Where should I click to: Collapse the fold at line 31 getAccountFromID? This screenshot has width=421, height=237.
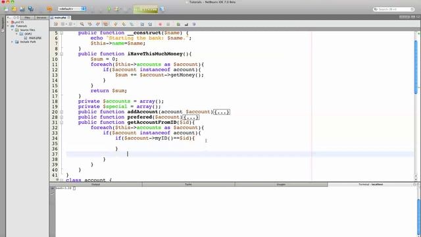(x=61, y=122)
